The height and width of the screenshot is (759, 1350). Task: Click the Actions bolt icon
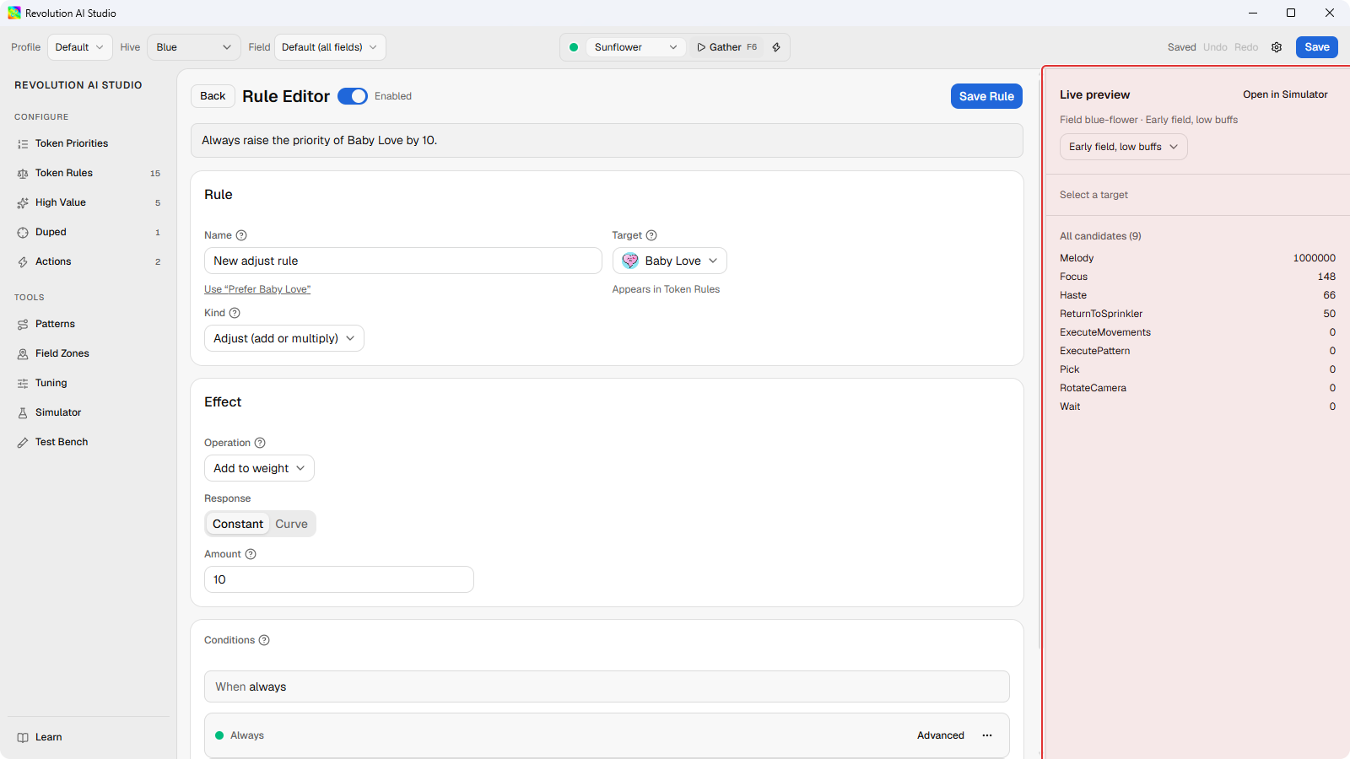tap(23, 262)
